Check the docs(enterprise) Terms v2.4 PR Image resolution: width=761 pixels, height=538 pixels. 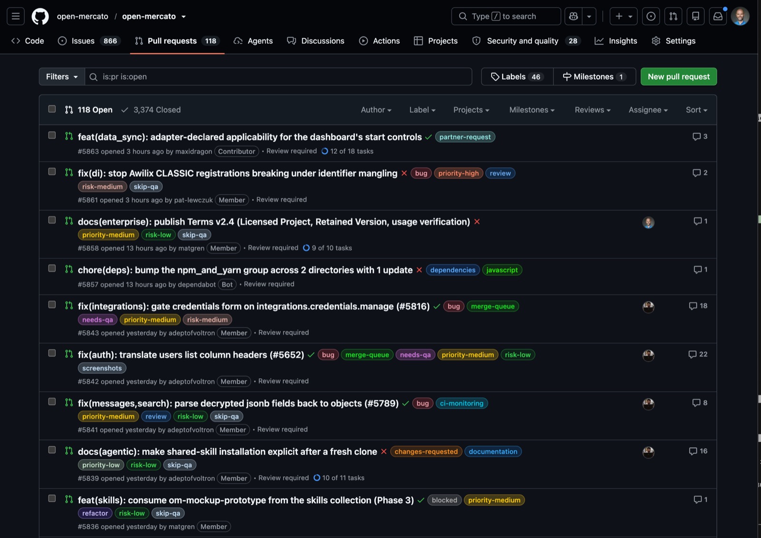coord(52,220)
